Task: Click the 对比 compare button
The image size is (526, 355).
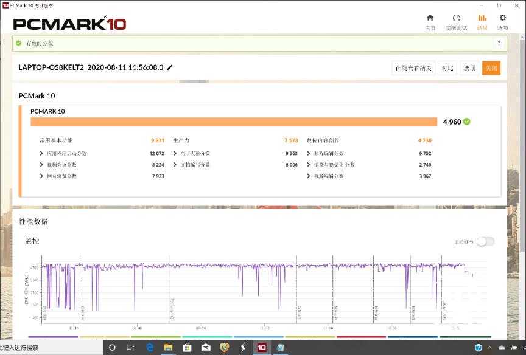Action: click(447, 68)
